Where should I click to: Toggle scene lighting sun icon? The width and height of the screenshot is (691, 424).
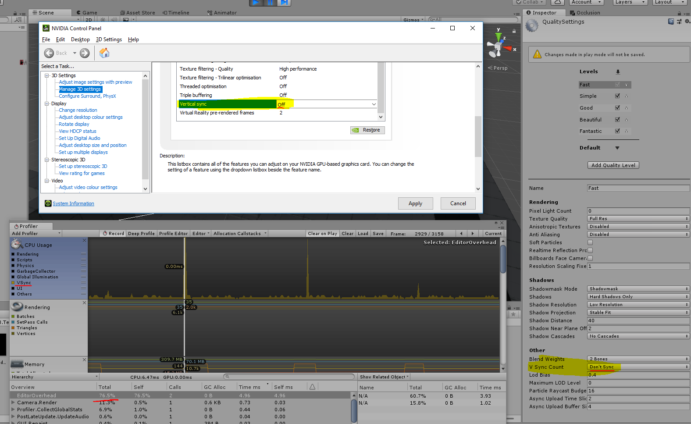click(103, 20)
